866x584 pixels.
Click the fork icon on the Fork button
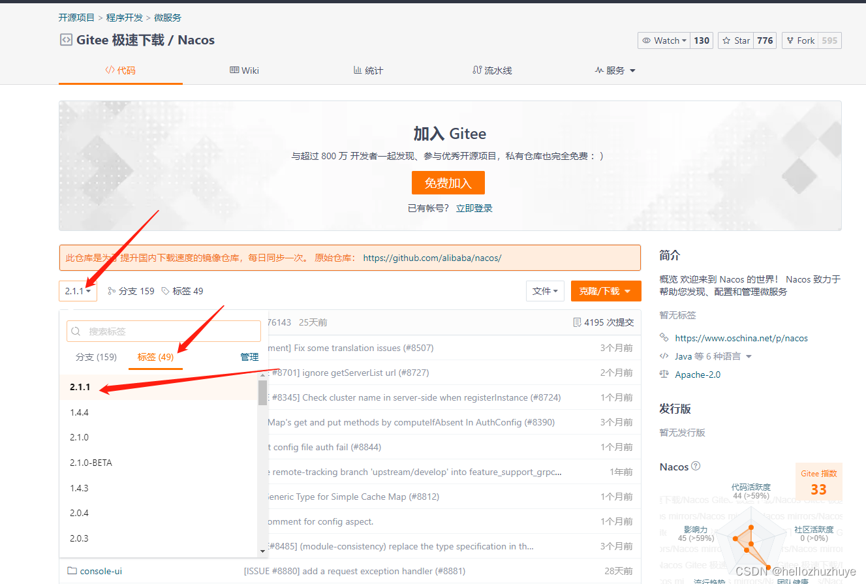790,40
